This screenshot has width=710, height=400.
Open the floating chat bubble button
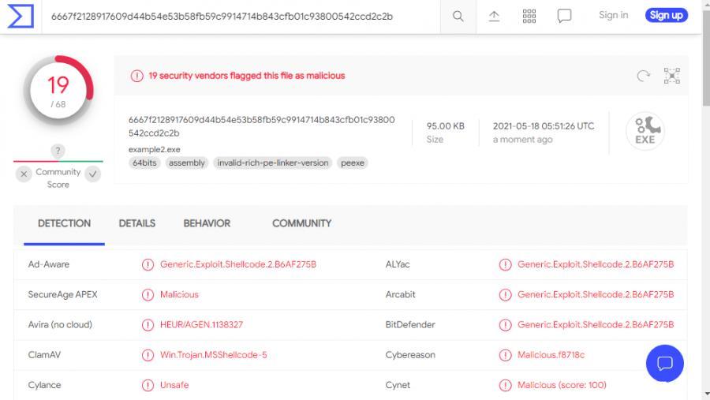coord(664,363)
